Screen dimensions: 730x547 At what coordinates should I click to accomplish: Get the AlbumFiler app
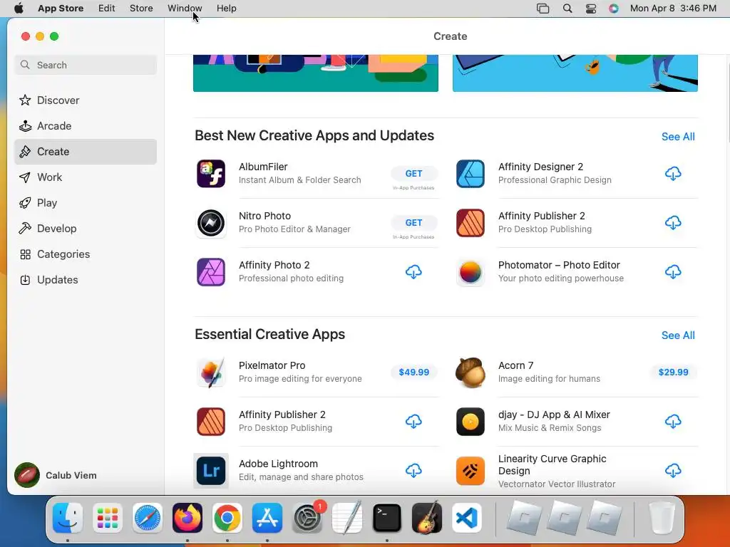tap(413, 174)
